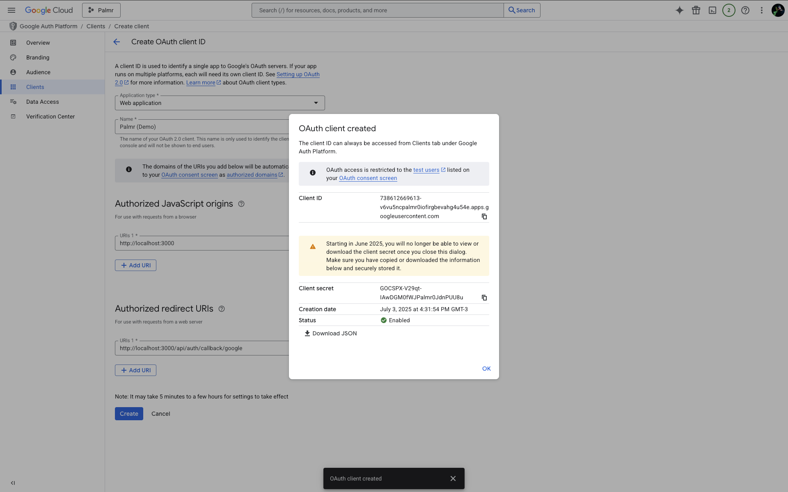This screenshot has height=492, width=788.
Task: Open the OAuth consent screen link in dialog
Action: point(368,178)
